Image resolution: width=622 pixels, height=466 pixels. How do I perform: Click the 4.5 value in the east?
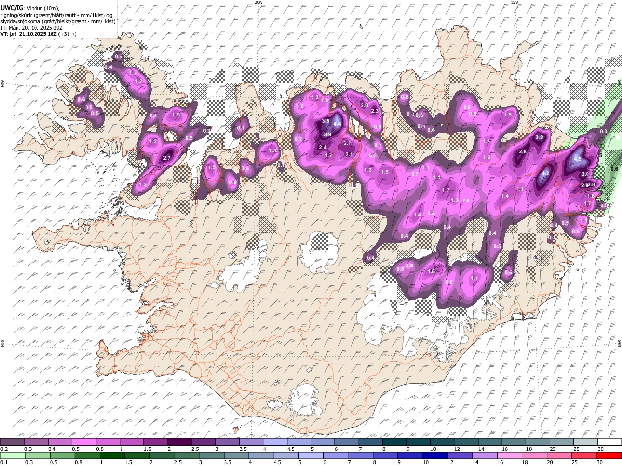(x=578, y=159)
